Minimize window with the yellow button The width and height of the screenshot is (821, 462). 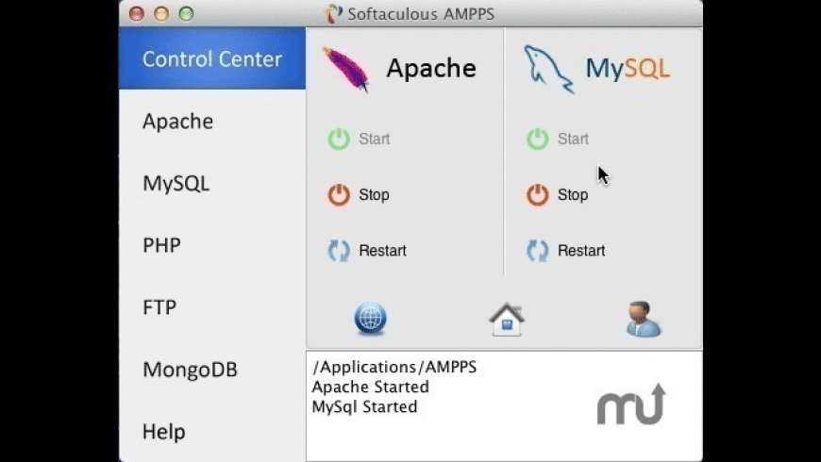[161, 13]
